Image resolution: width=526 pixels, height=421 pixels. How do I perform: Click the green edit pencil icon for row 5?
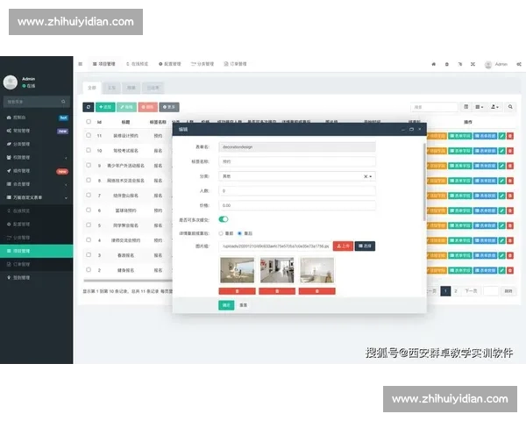501,225
